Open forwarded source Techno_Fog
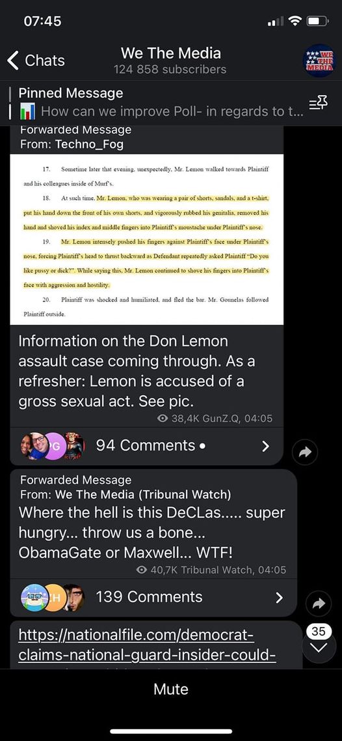The image size is (342, 741). click(x=89, y=144)
